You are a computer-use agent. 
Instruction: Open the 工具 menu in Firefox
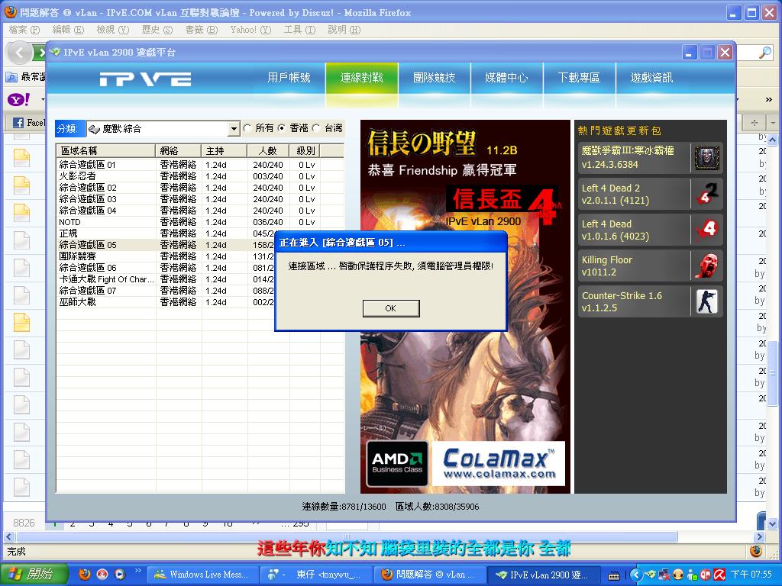click(x=299, y=30)
